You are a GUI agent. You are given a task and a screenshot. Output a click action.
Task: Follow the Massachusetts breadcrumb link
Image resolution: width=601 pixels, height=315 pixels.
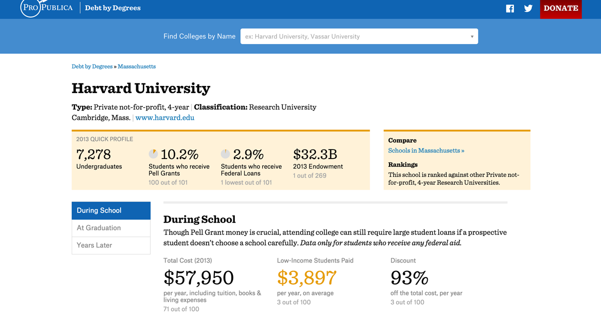pyautogui.click(x=137, y=66)
